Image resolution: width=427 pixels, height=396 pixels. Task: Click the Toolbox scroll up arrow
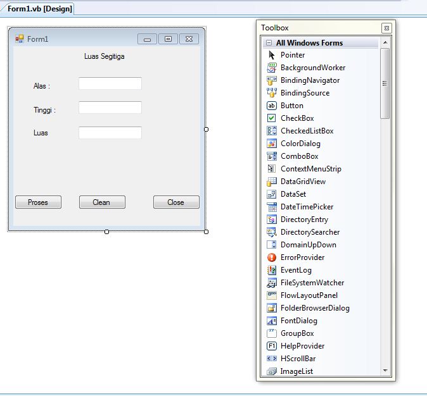pos(385,42)
